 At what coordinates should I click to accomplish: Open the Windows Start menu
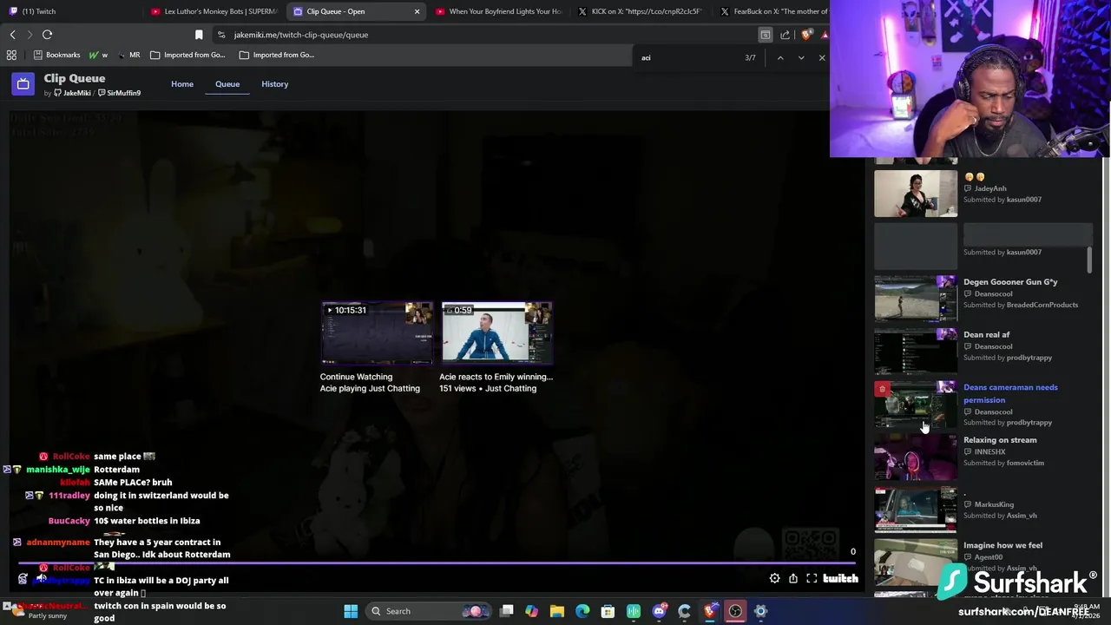(351, 611)
